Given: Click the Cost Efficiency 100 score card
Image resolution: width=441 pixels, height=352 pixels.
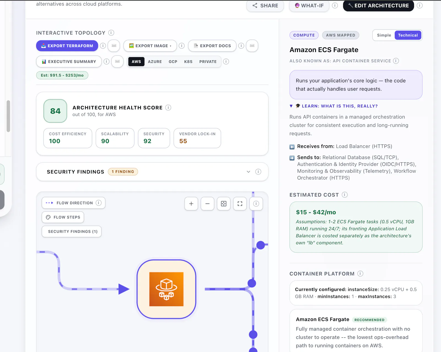Looking at the screenshot, I should point(68,138).
